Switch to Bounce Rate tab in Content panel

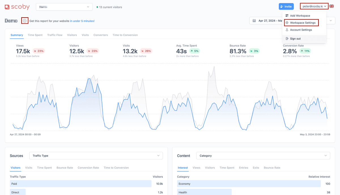pyautogui.click(x=272, y=168)
